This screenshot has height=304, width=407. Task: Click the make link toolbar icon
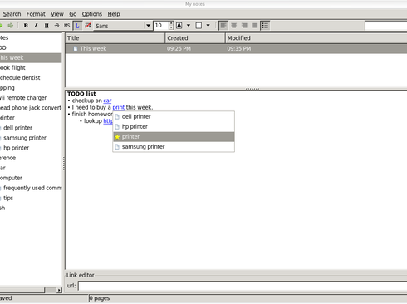(77, 26)
